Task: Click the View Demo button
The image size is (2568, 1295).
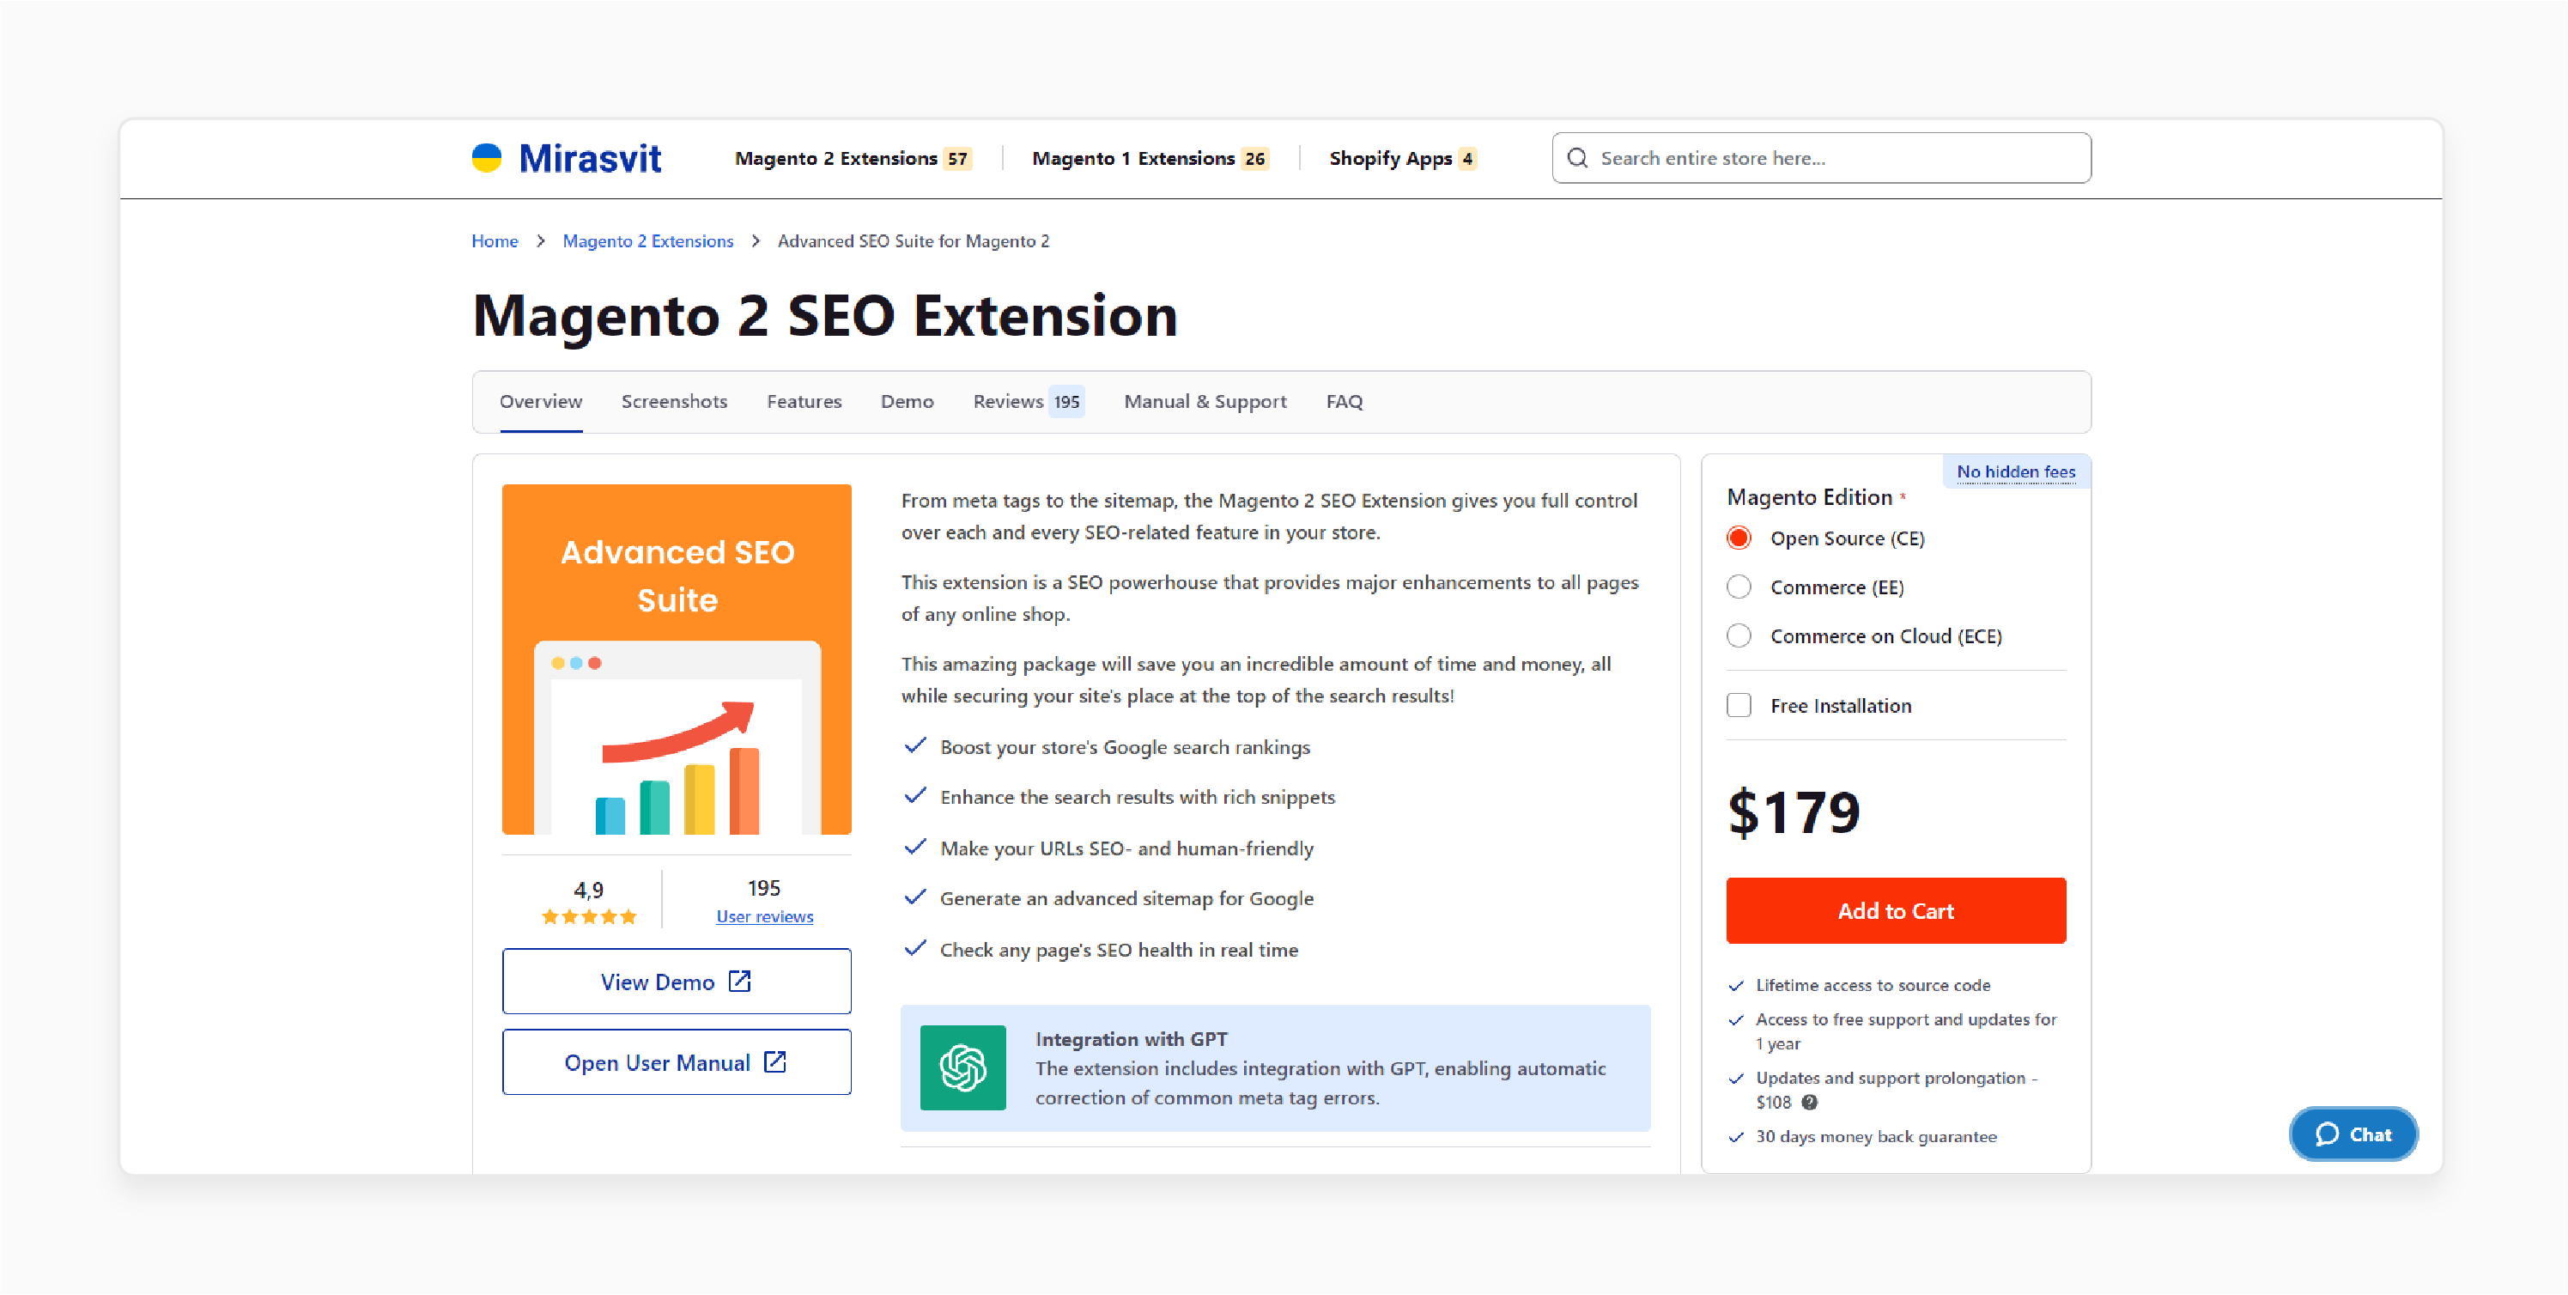Action: pyautogui.click(x=677, y=981)
